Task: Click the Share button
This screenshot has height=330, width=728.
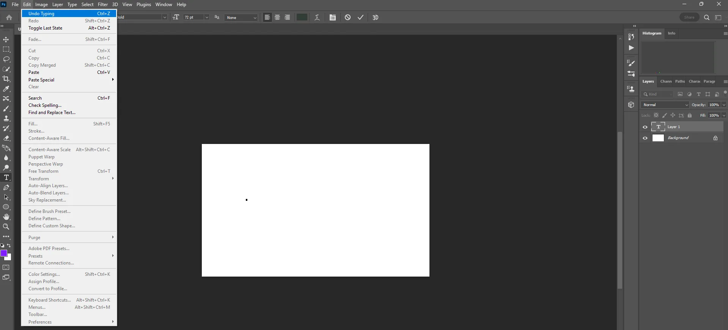Action: (x=689, y=17)
